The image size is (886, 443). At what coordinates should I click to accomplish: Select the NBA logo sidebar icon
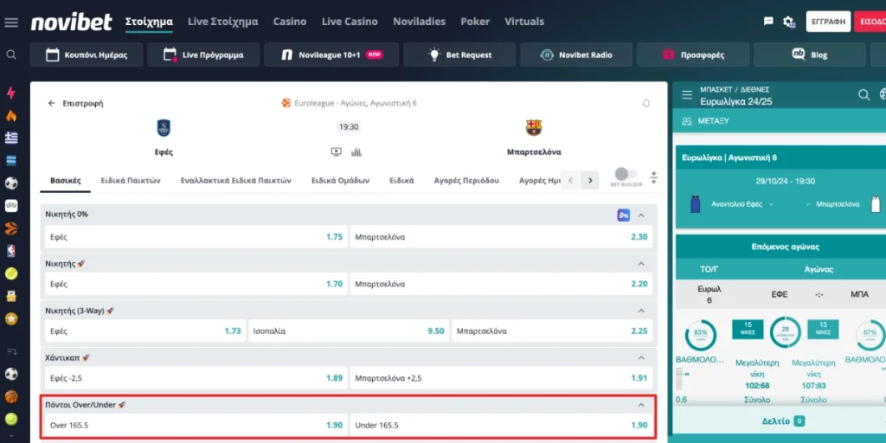pos(10,251)
